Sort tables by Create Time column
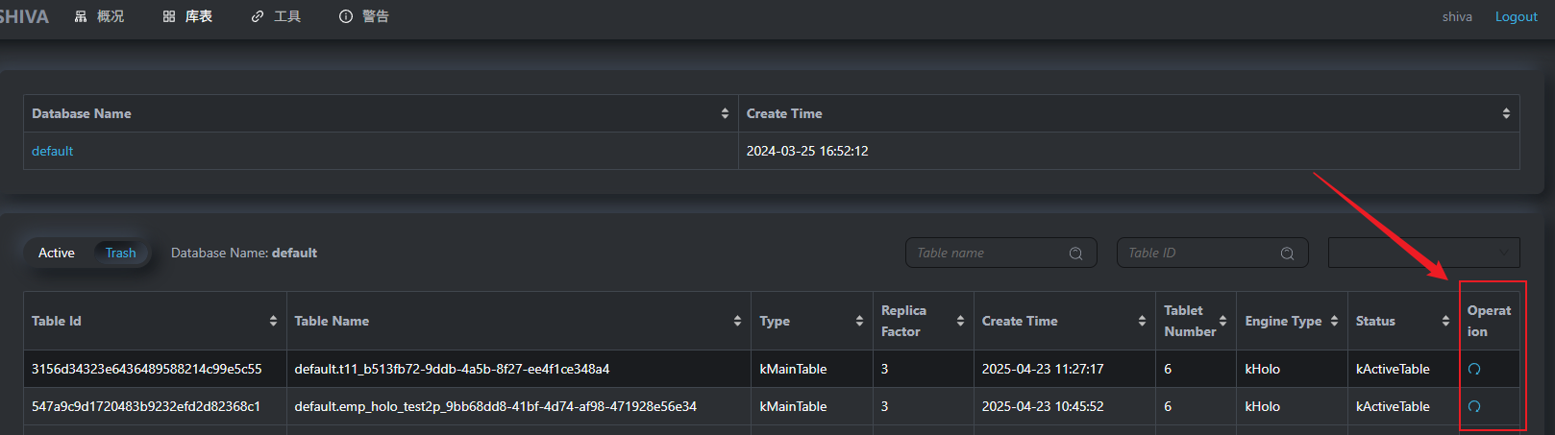The width and height of the screenshot is (1555, 435). click(1142, 321)
